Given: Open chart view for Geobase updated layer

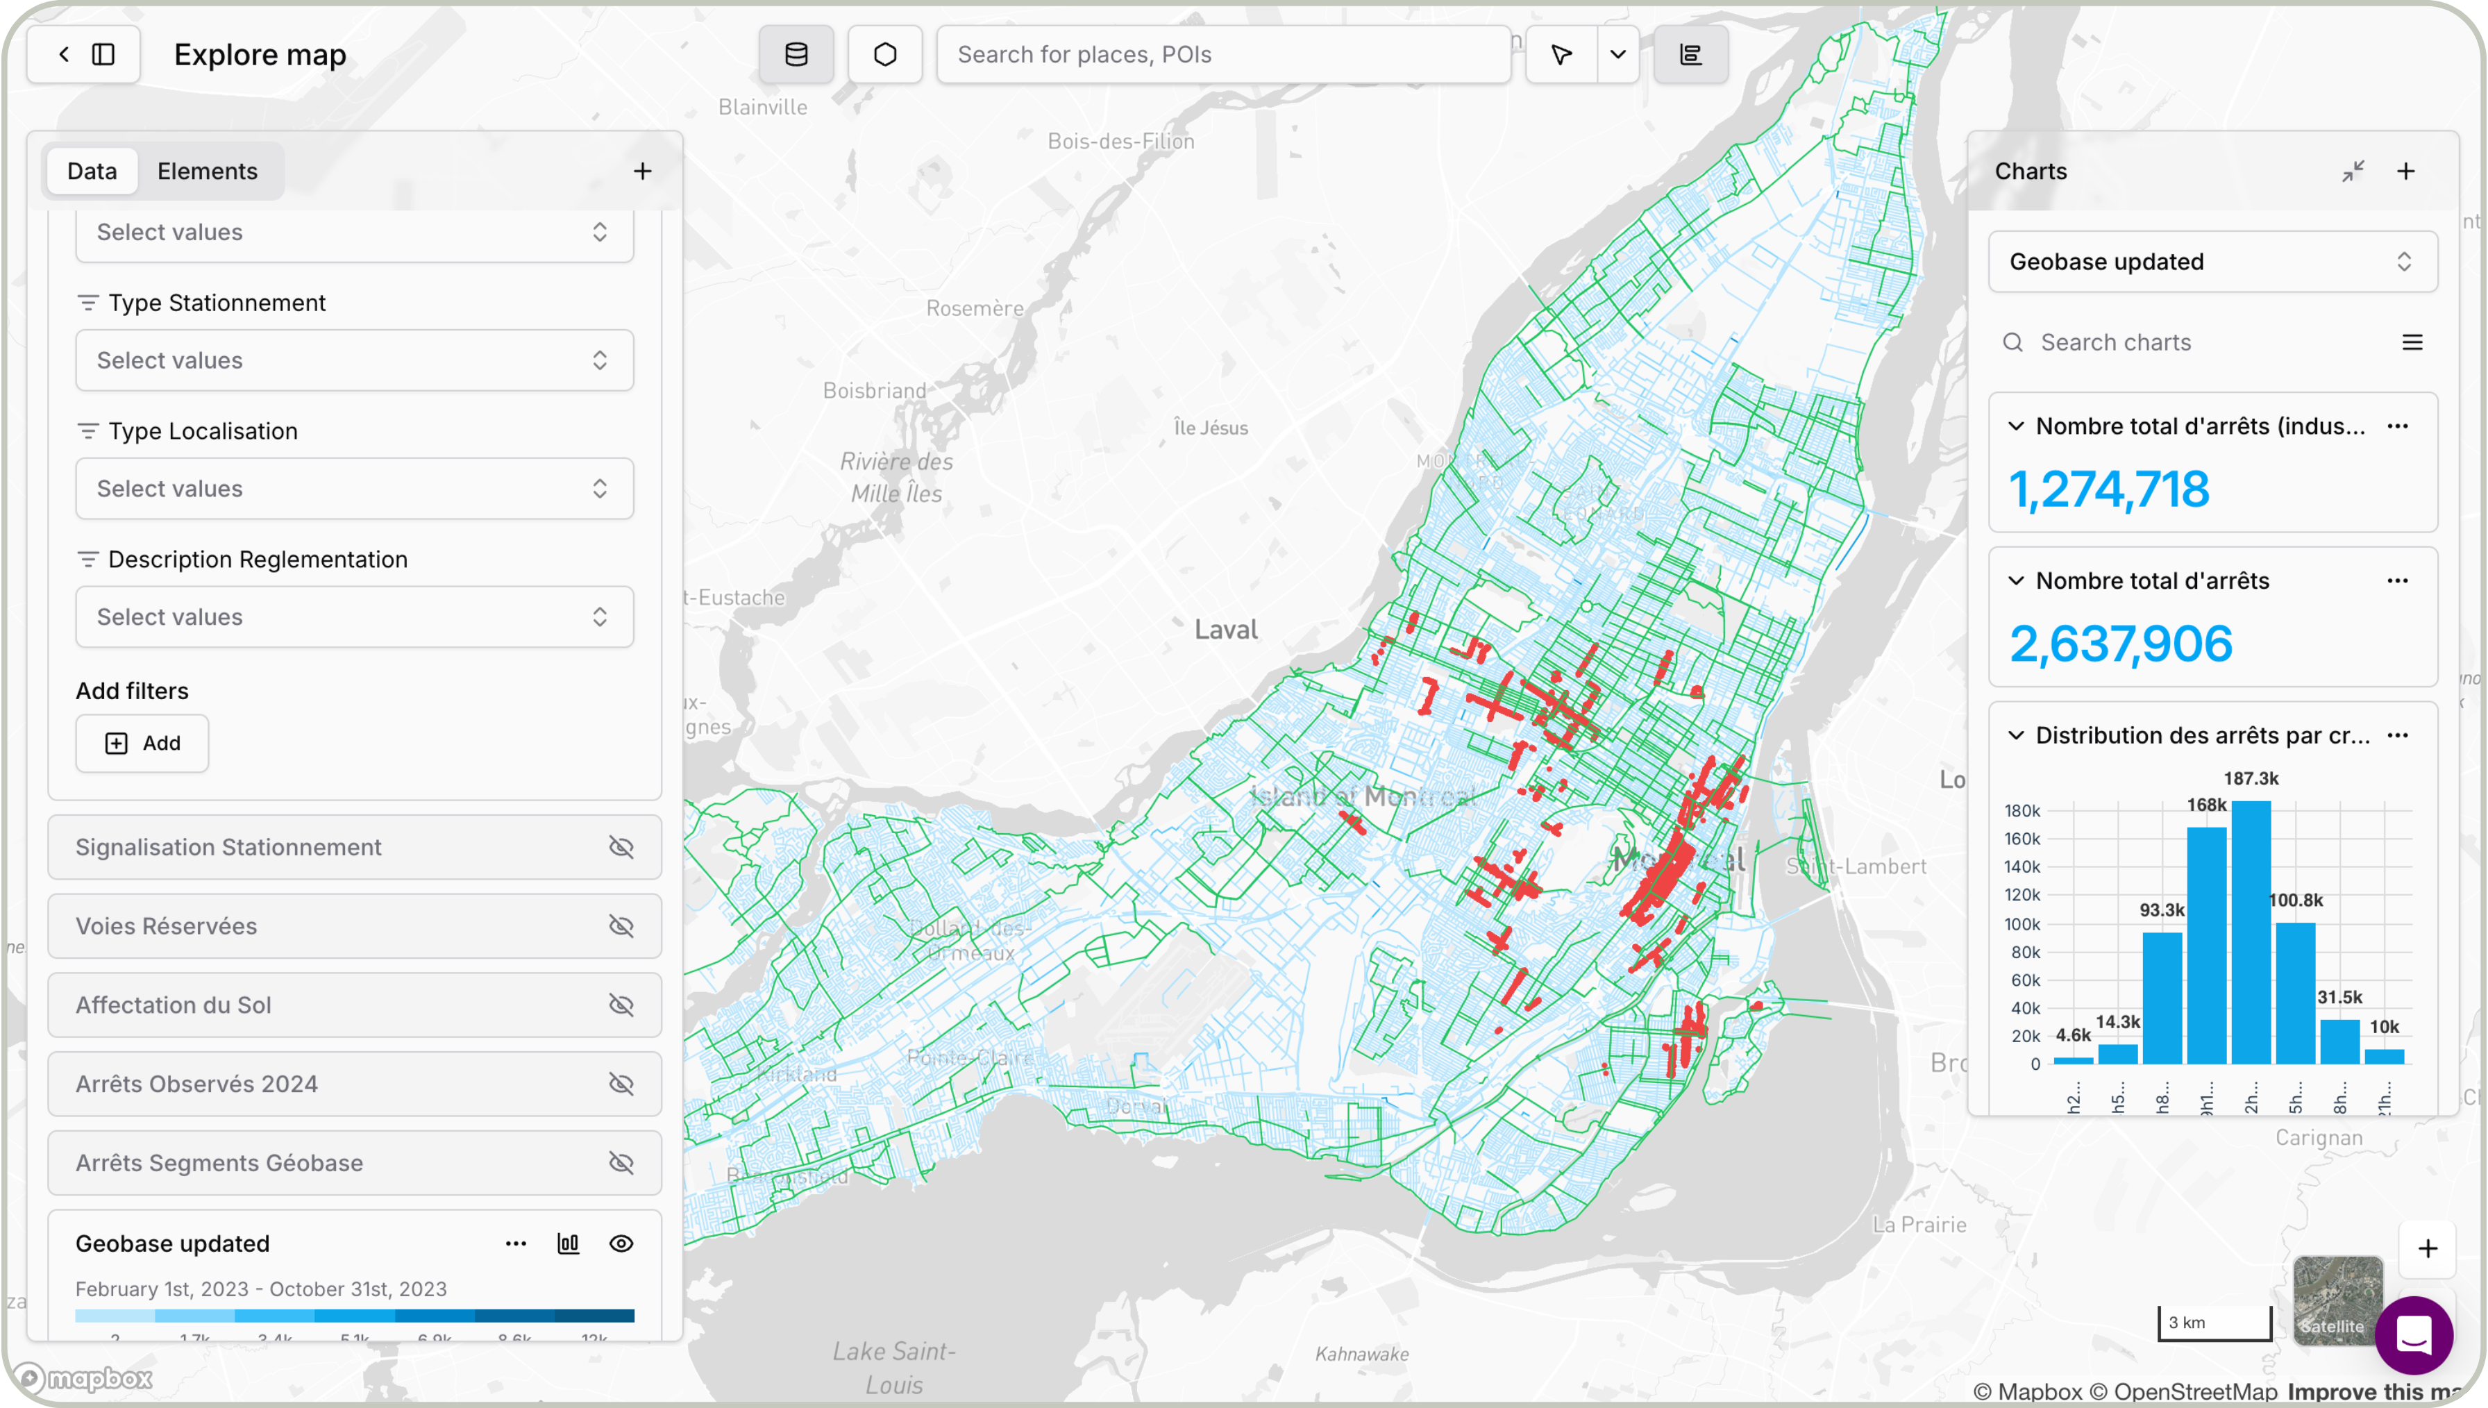Looking at the screenshot, I should [x=569, y=1243].
